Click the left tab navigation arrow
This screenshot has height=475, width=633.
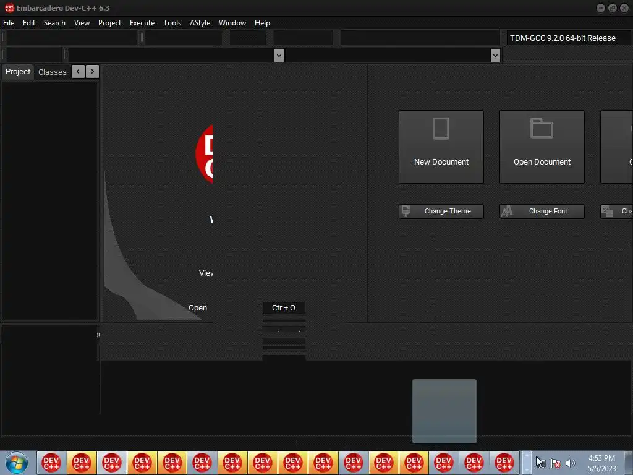(x=78, y=72)
